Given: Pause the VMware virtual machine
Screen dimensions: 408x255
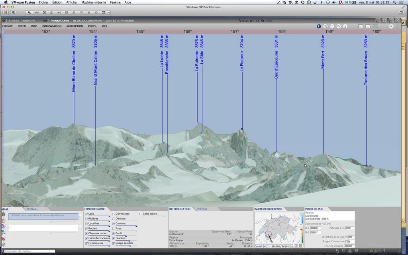Looking at the screenshot, I should click(x=6, y=12).
